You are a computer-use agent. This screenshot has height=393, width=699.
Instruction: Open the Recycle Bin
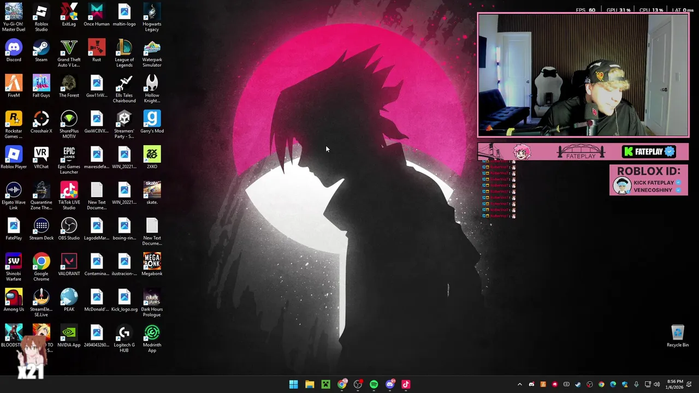(x=678, y=336)
